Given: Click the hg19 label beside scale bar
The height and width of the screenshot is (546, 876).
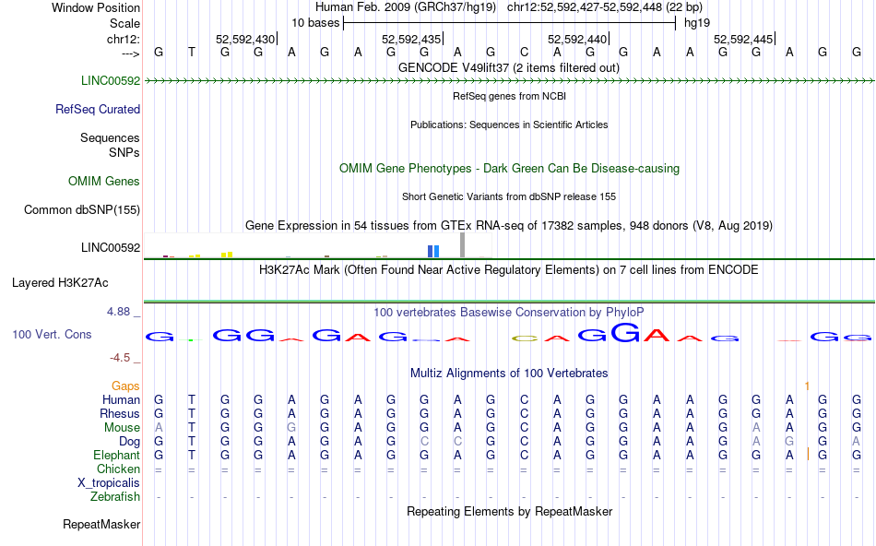Looking at the screenshot, I should (697, 23).
